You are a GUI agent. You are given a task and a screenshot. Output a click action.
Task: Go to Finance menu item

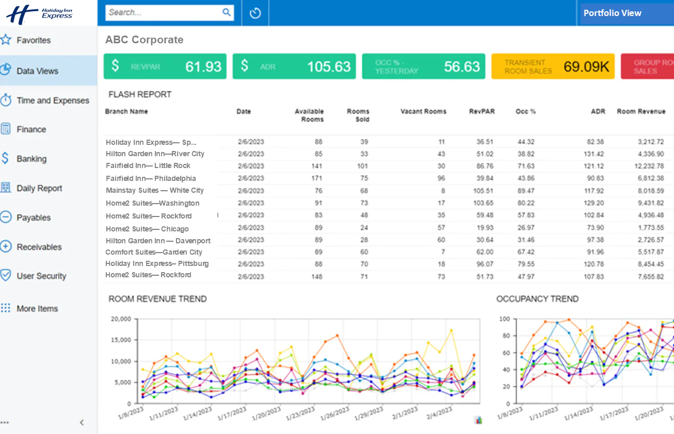tap(49, 129)
